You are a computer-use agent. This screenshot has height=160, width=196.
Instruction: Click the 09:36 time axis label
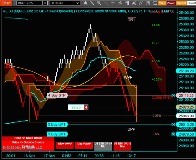(x=99, y=156)
